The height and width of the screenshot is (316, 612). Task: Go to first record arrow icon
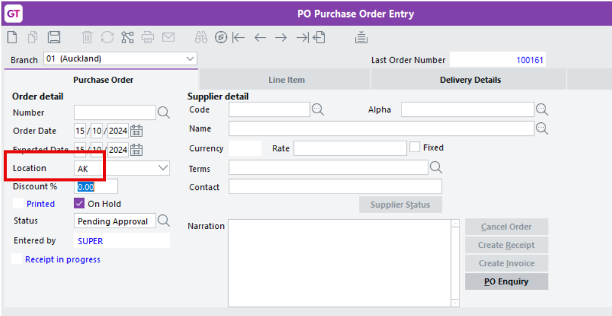238,37
